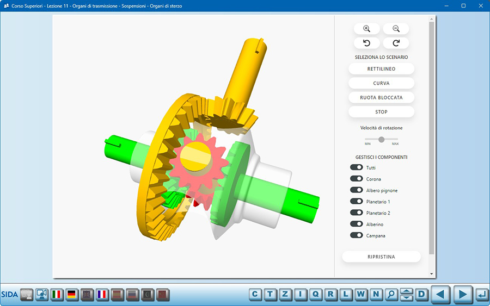Adjust the Velocità di rotazione slider
The image size is (490, 306).
[381, 140]
